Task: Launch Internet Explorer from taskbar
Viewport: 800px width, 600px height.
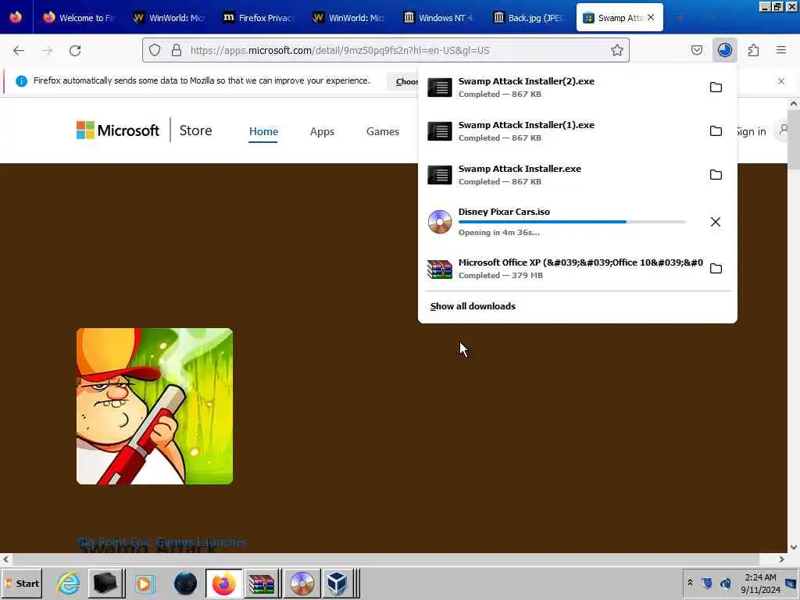Action: tap(69, 583)
